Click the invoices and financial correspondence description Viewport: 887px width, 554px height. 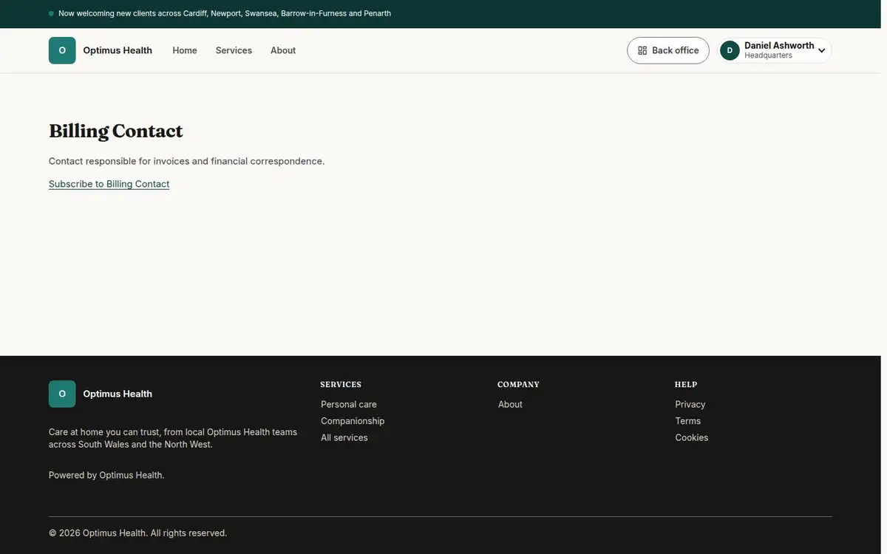click(186, 161)
